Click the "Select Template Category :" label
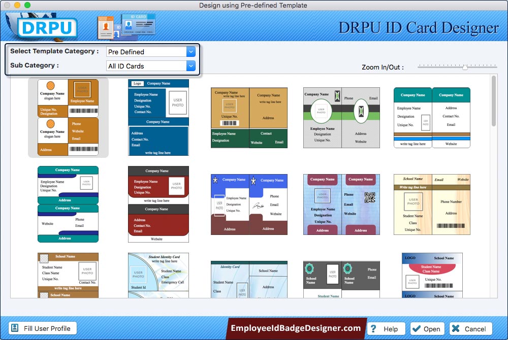 click(x=54, y=51)
